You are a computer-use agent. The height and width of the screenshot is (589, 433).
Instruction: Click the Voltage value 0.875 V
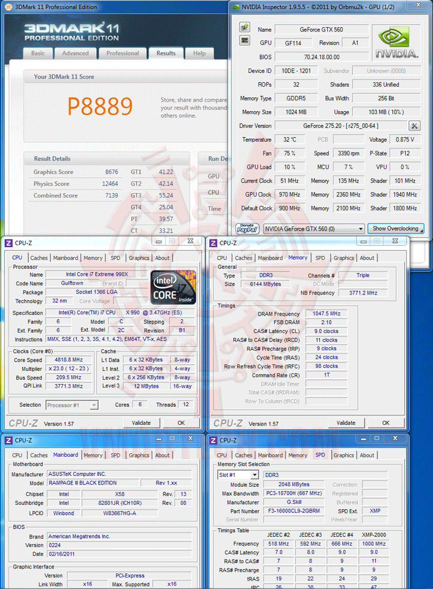pos(405,139)
